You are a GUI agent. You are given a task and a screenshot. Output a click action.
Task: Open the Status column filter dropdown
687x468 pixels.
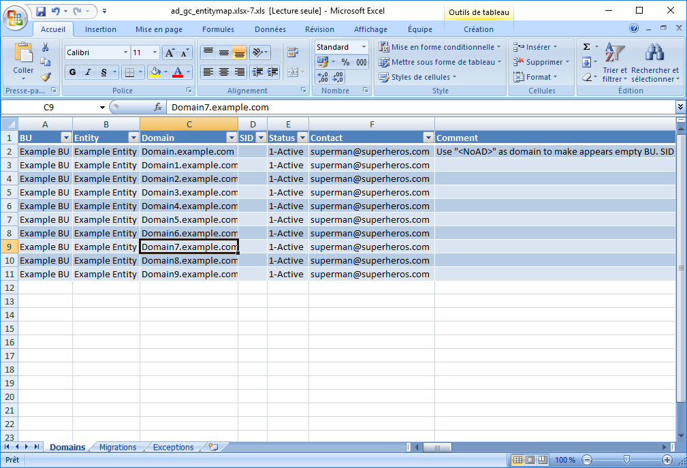[302, 138]
